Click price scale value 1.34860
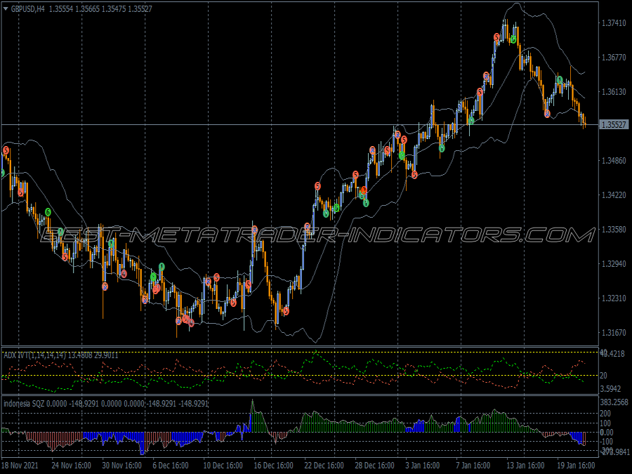The image size is (632, 474). coord(614,161)
